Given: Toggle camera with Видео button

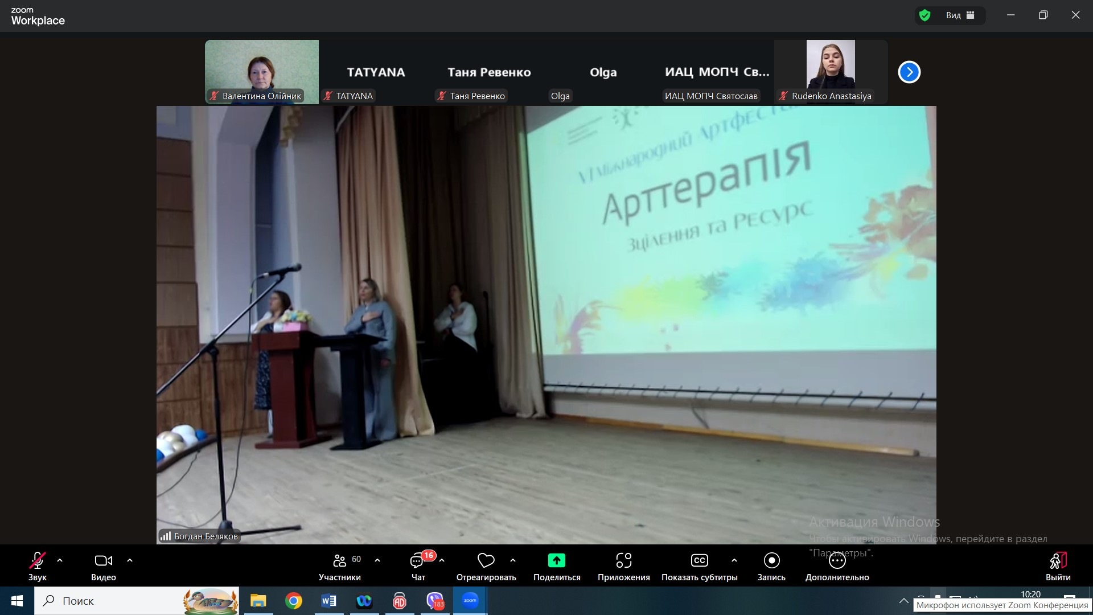Looking at the screenshot, I should [103, 561].
